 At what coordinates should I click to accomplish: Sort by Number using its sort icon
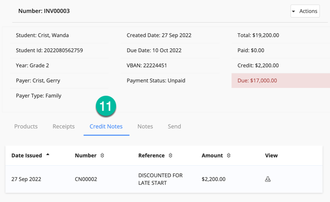102,156
